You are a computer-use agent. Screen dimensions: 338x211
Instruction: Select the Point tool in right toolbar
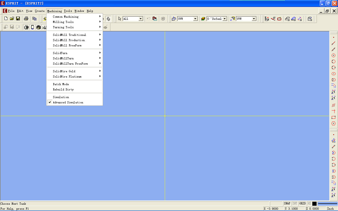click(334, 37)
